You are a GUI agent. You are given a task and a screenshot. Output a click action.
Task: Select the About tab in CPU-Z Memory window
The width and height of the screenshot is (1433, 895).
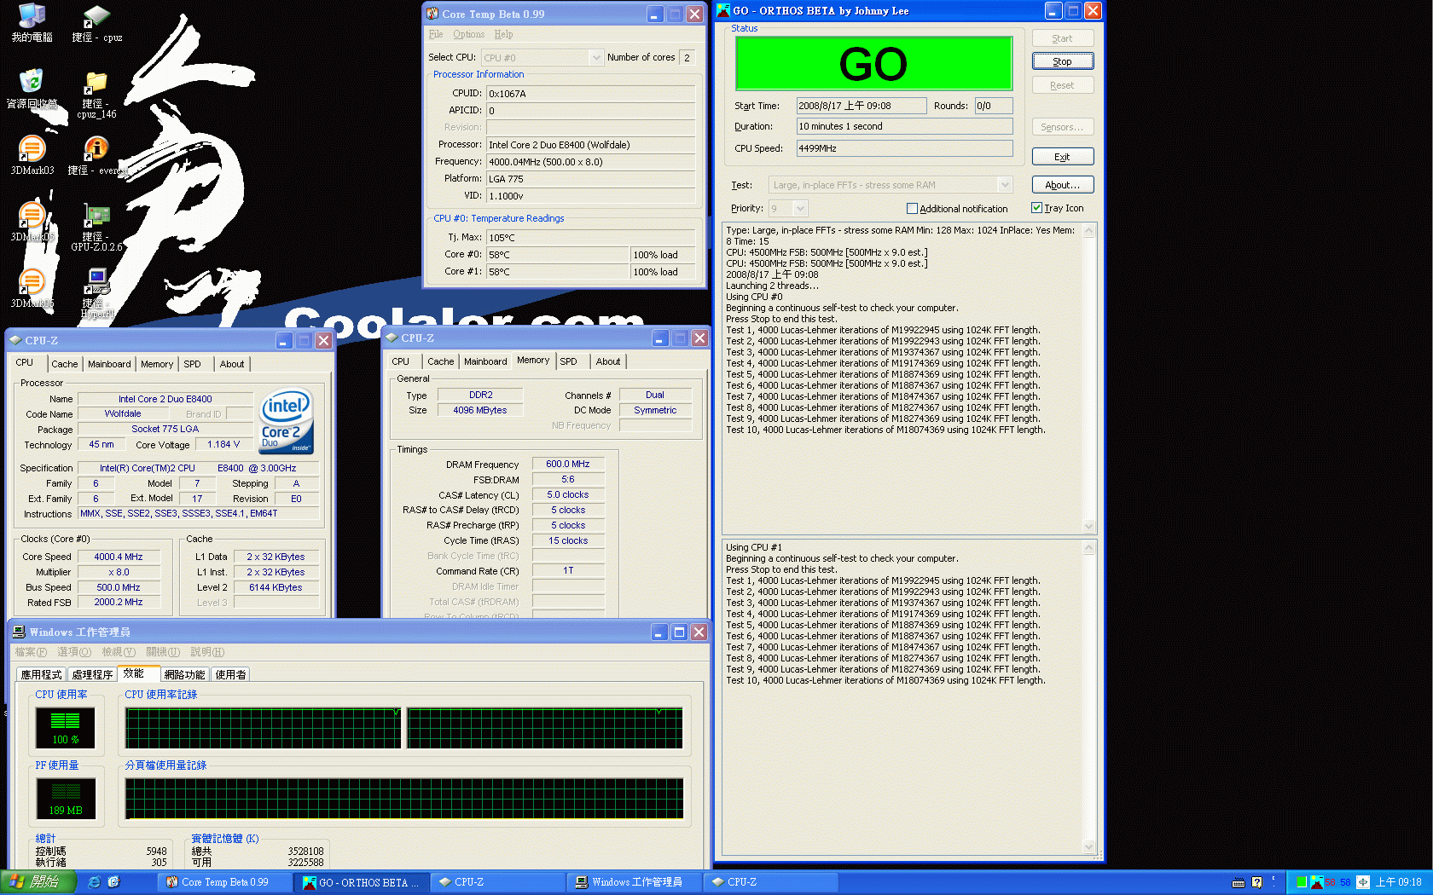pos(608,361)
